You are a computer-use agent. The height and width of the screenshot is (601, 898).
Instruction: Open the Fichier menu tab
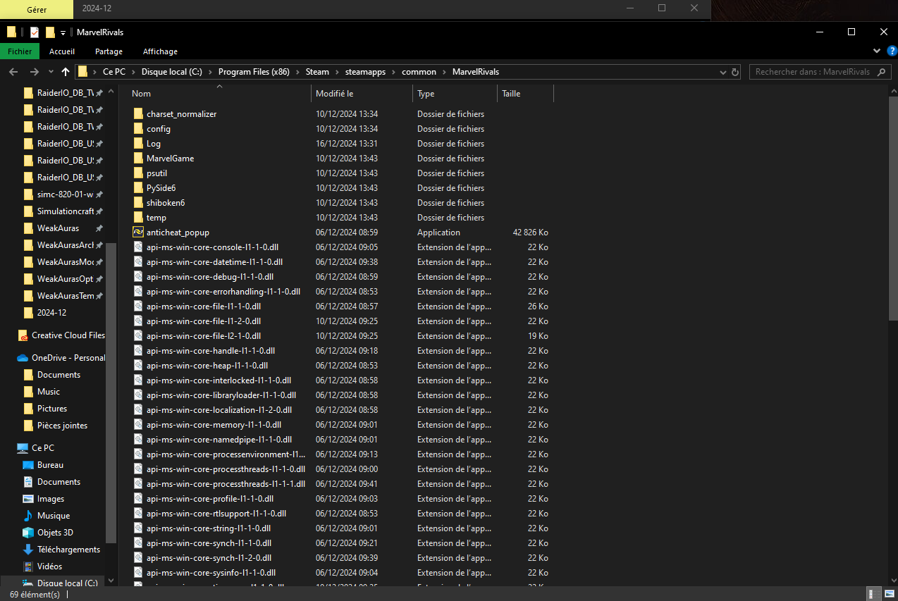click(x=20, y=51)
